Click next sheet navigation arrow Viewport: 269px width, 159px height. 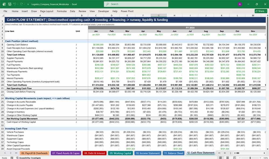point(11,153)
